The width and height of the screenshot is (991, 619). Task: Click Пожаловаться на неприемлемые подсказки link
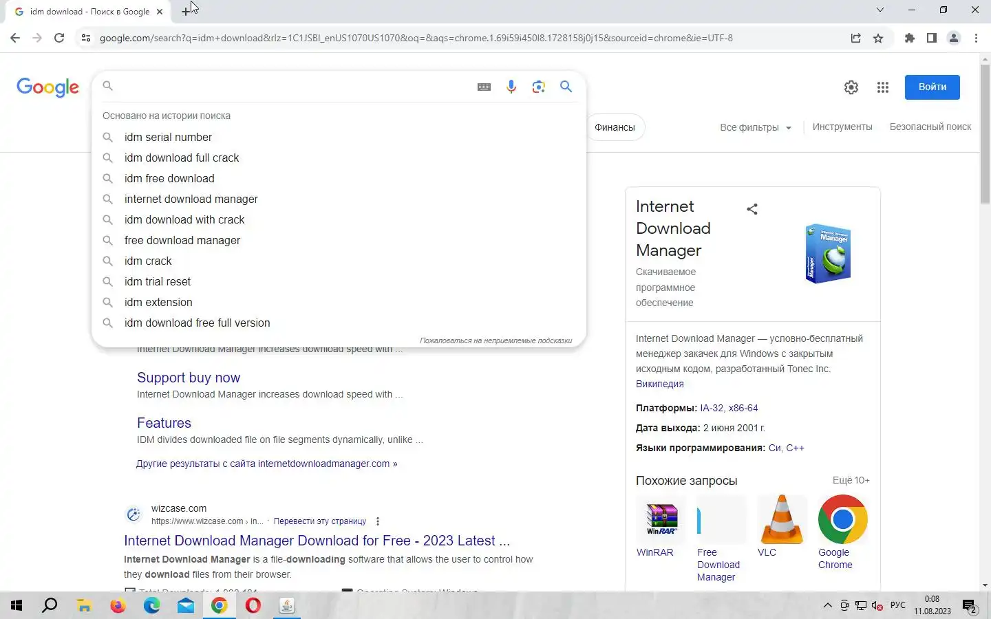tap(495, 340)
